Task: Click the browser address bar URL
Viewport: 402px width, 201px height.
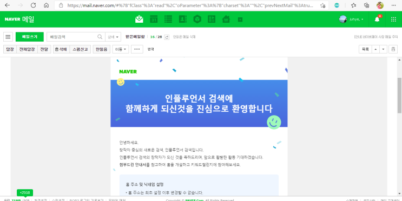Action: (x=190, y=5)
